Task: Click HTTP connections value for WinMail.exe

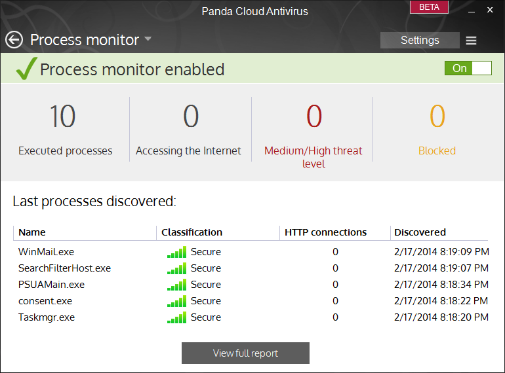Action: 335,252
